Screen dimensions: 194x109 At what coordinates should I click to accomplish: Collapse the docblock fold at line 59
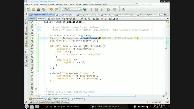coord(36,89)
